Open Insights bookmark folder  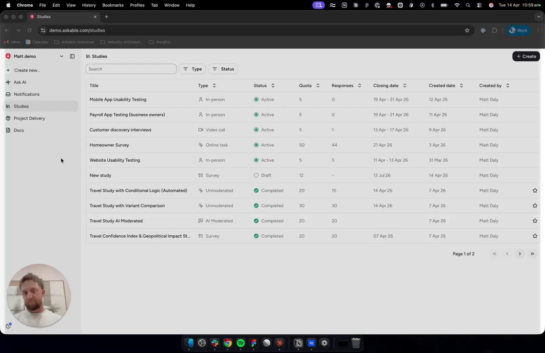pos(160,42)
